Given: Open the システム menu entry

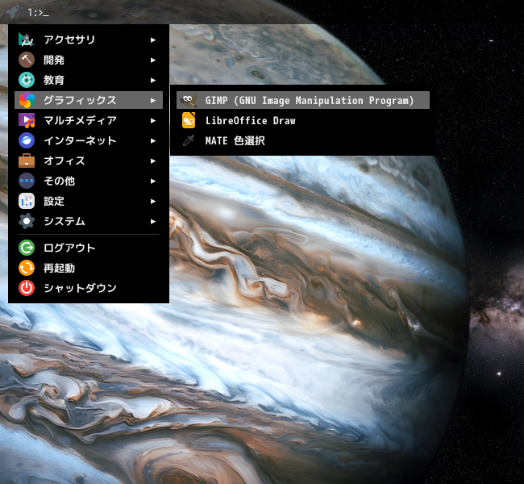Looking at the screenshot, I should (x=89, y=221).
